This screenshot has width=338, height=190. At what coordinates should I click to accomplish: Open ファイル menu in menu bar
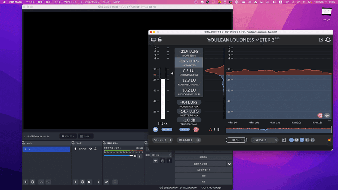tap(30, 2)
